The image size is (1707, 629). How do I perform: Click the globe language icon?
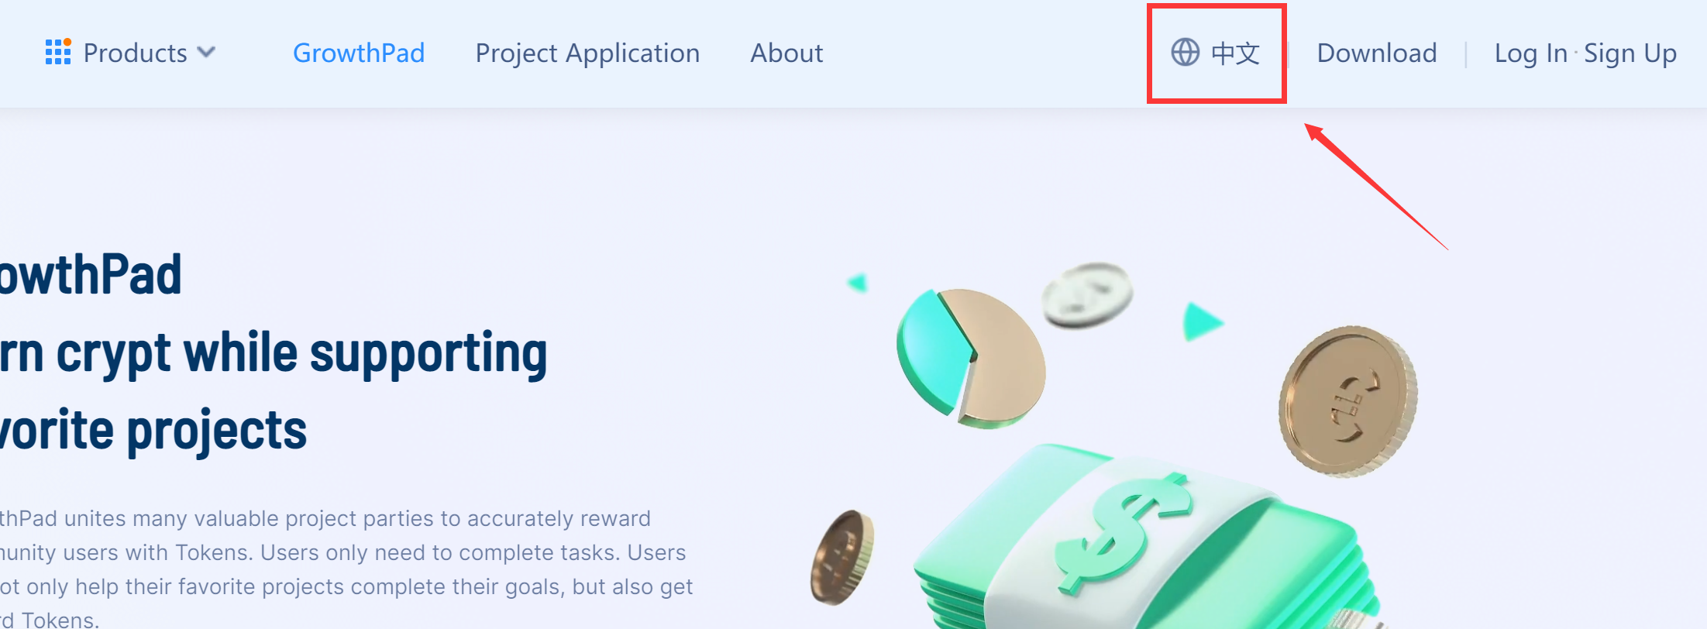(x=1185, y=53)
